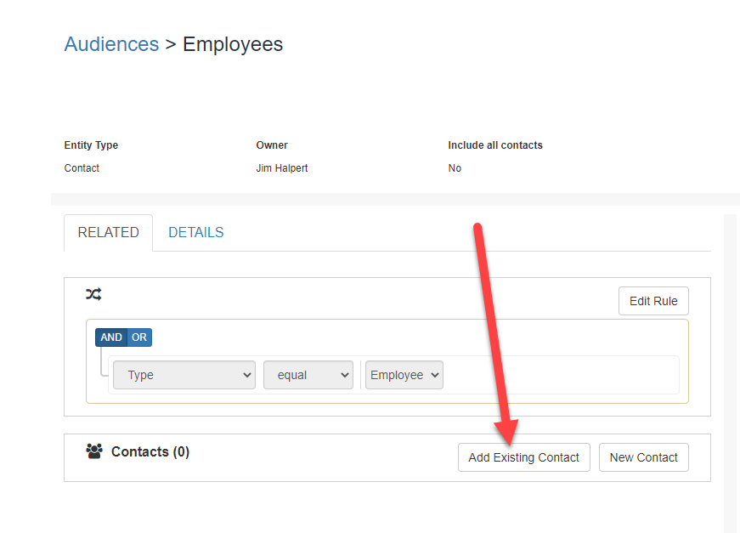Click the Jim Halpert owner value

point(282,168)
